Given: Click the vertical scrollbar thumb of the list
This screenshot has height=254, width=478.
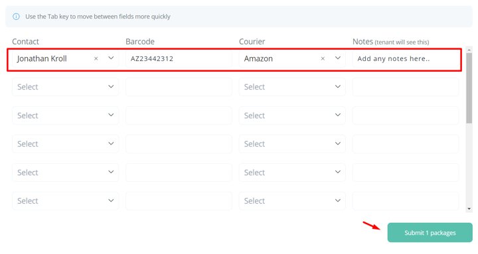Looking at the screenshot, I should tap(469, 88).
